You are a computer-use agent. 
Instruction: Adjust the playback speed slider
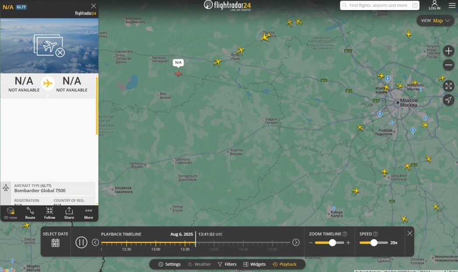[x=374, y=243]
